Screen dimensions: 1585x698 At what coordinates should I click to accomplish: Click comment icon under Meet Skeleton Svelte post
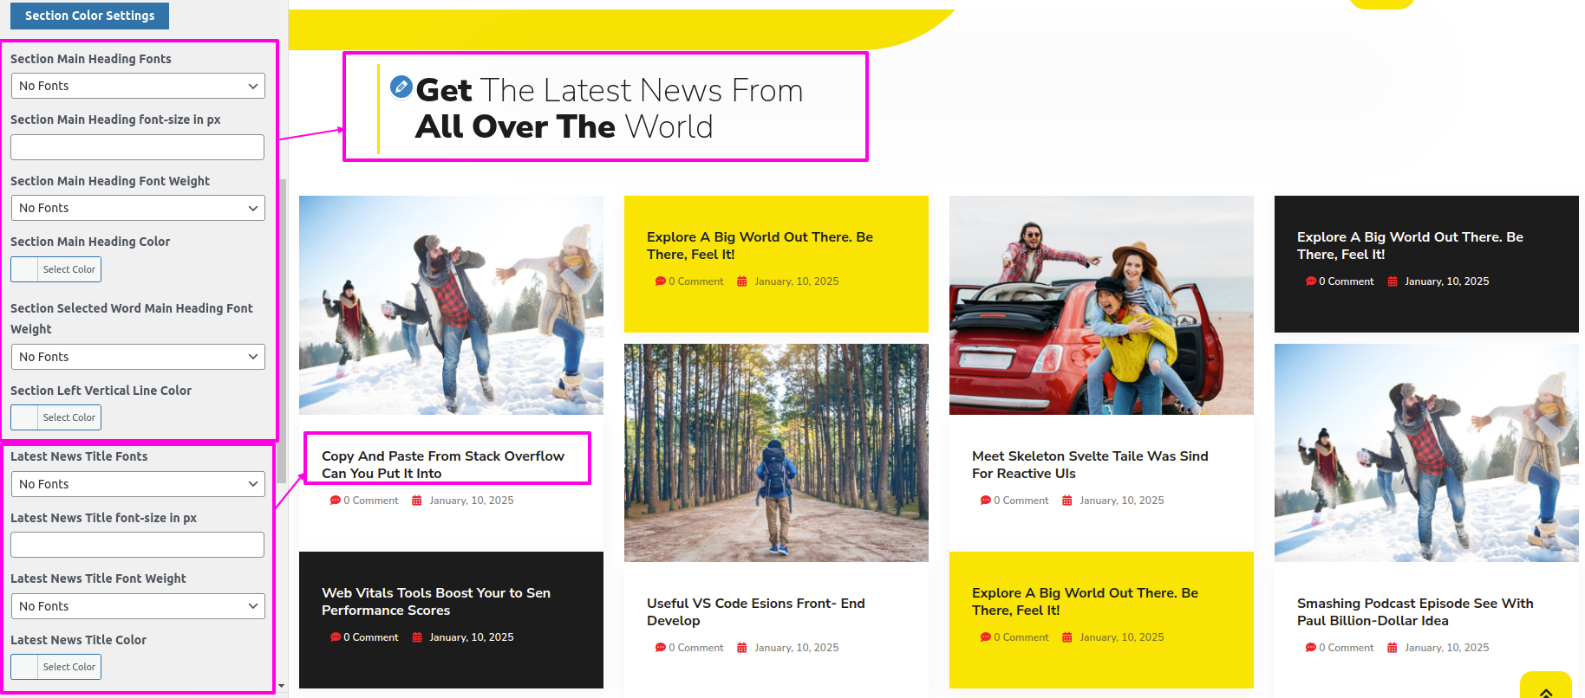click(x=985, y=501)
